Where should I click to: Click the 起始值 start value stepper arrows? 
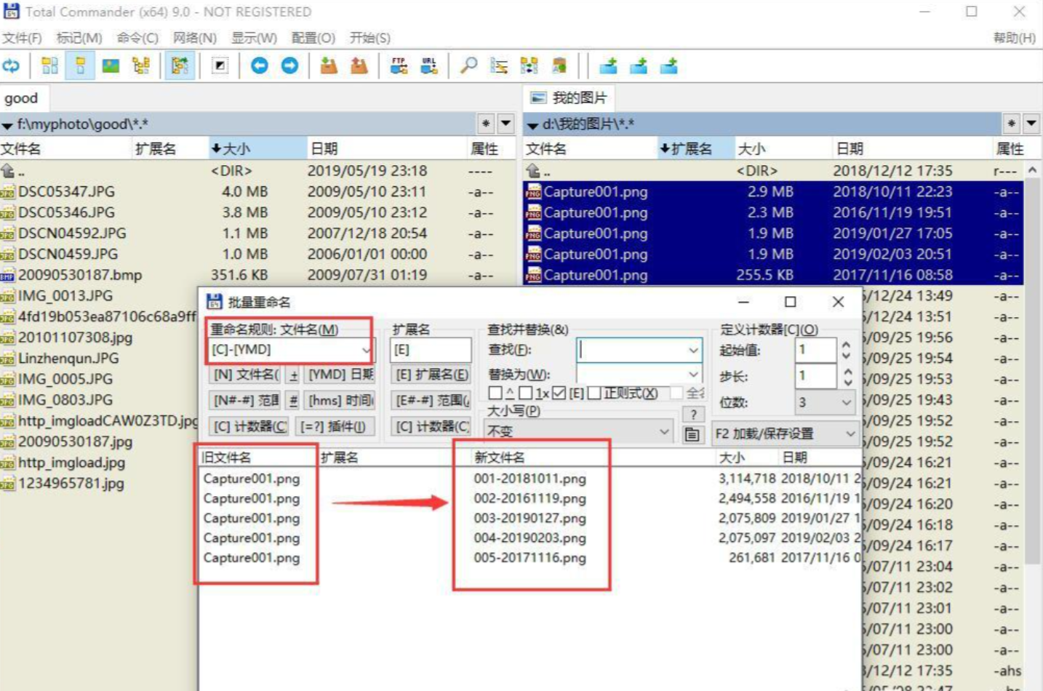click(x=846, y=351)
